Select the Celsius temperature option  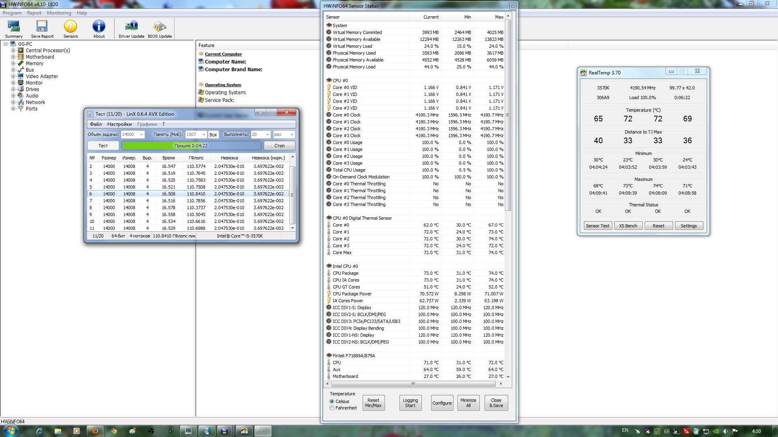pos(332,401)
